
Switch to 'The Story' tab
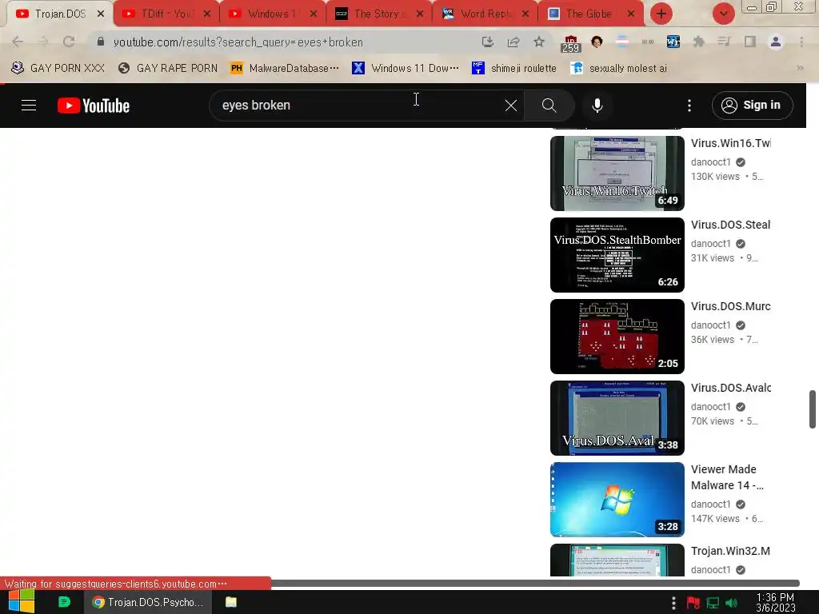[378, 14]
